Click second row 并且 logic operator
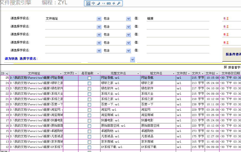The height and width of the screenshot is (152, 241). 226,27
